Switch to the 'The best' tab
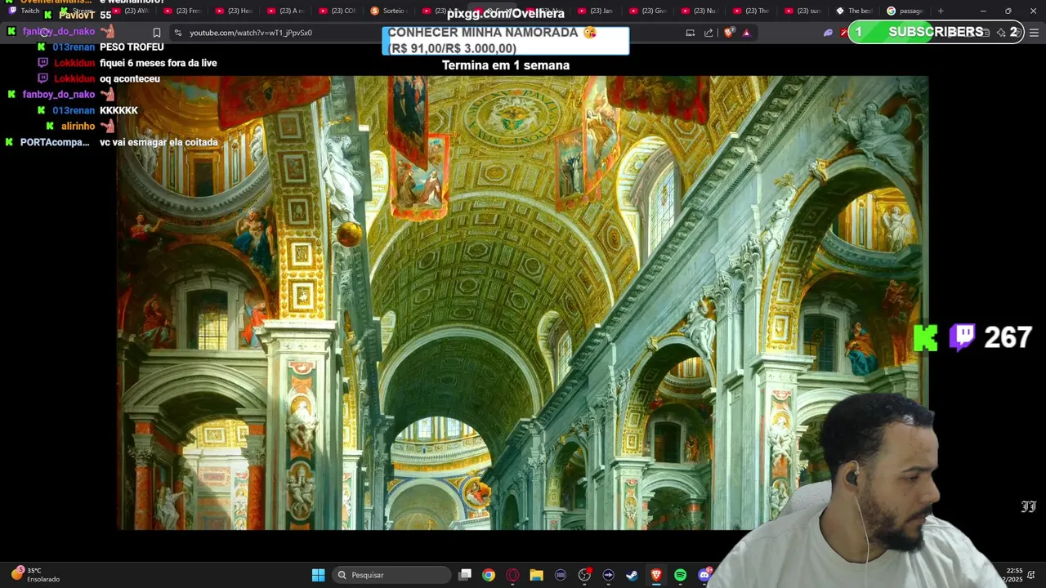 855,11
